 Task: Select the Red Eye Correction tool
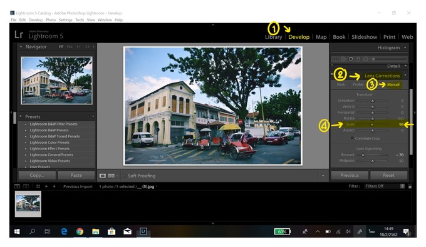(x=351, y=59)
